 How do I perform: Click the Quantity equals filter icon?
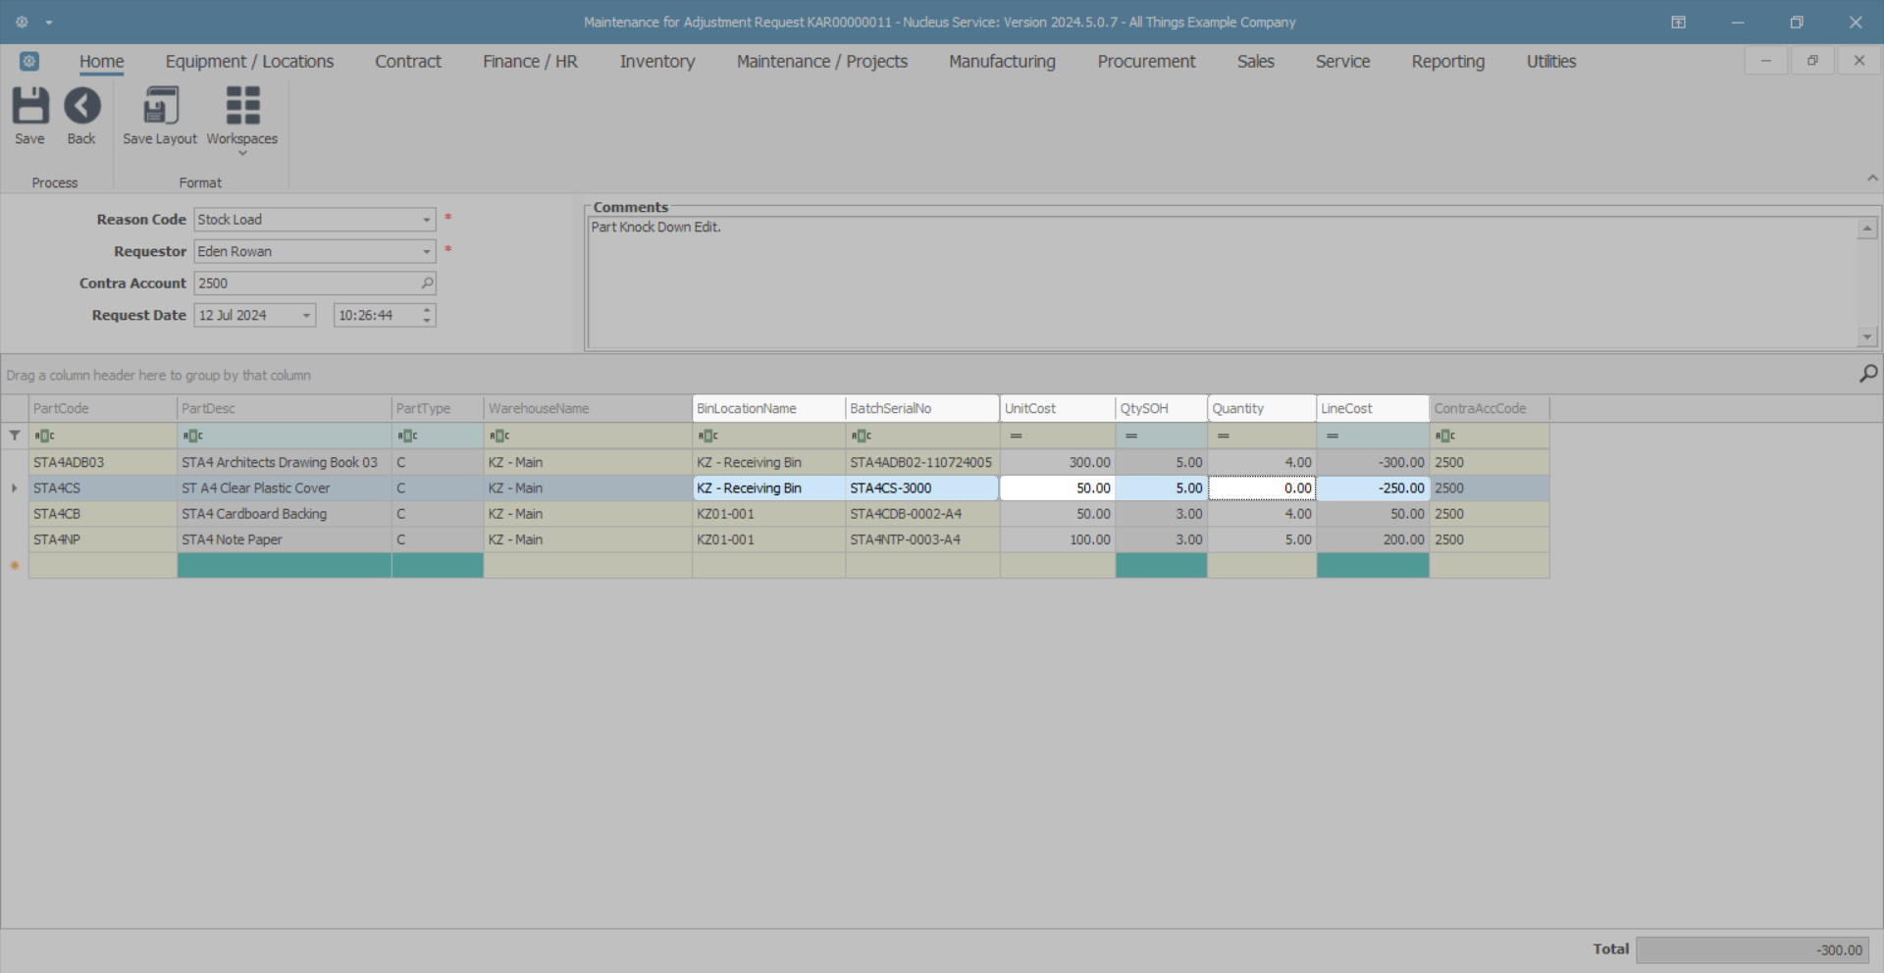point(1224,435)
